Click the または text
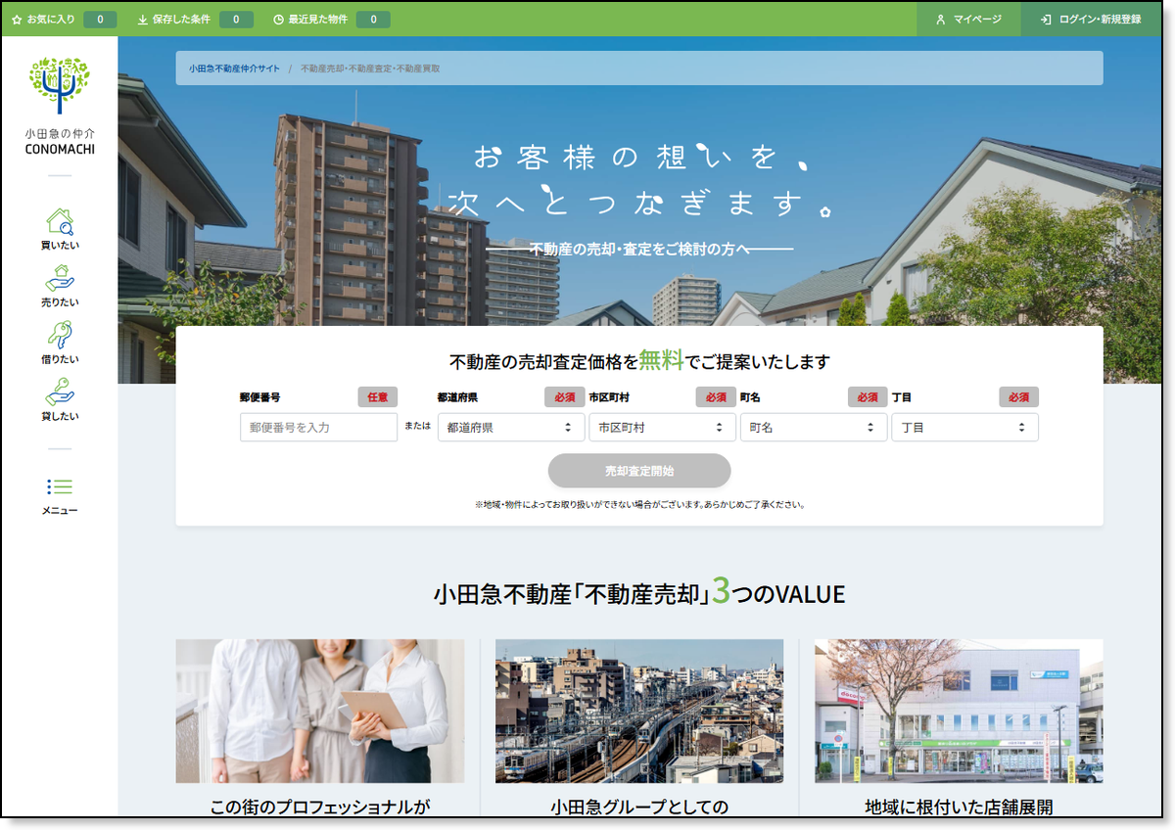The width and height of the screenshot is (1175, 830). (418, 426)
